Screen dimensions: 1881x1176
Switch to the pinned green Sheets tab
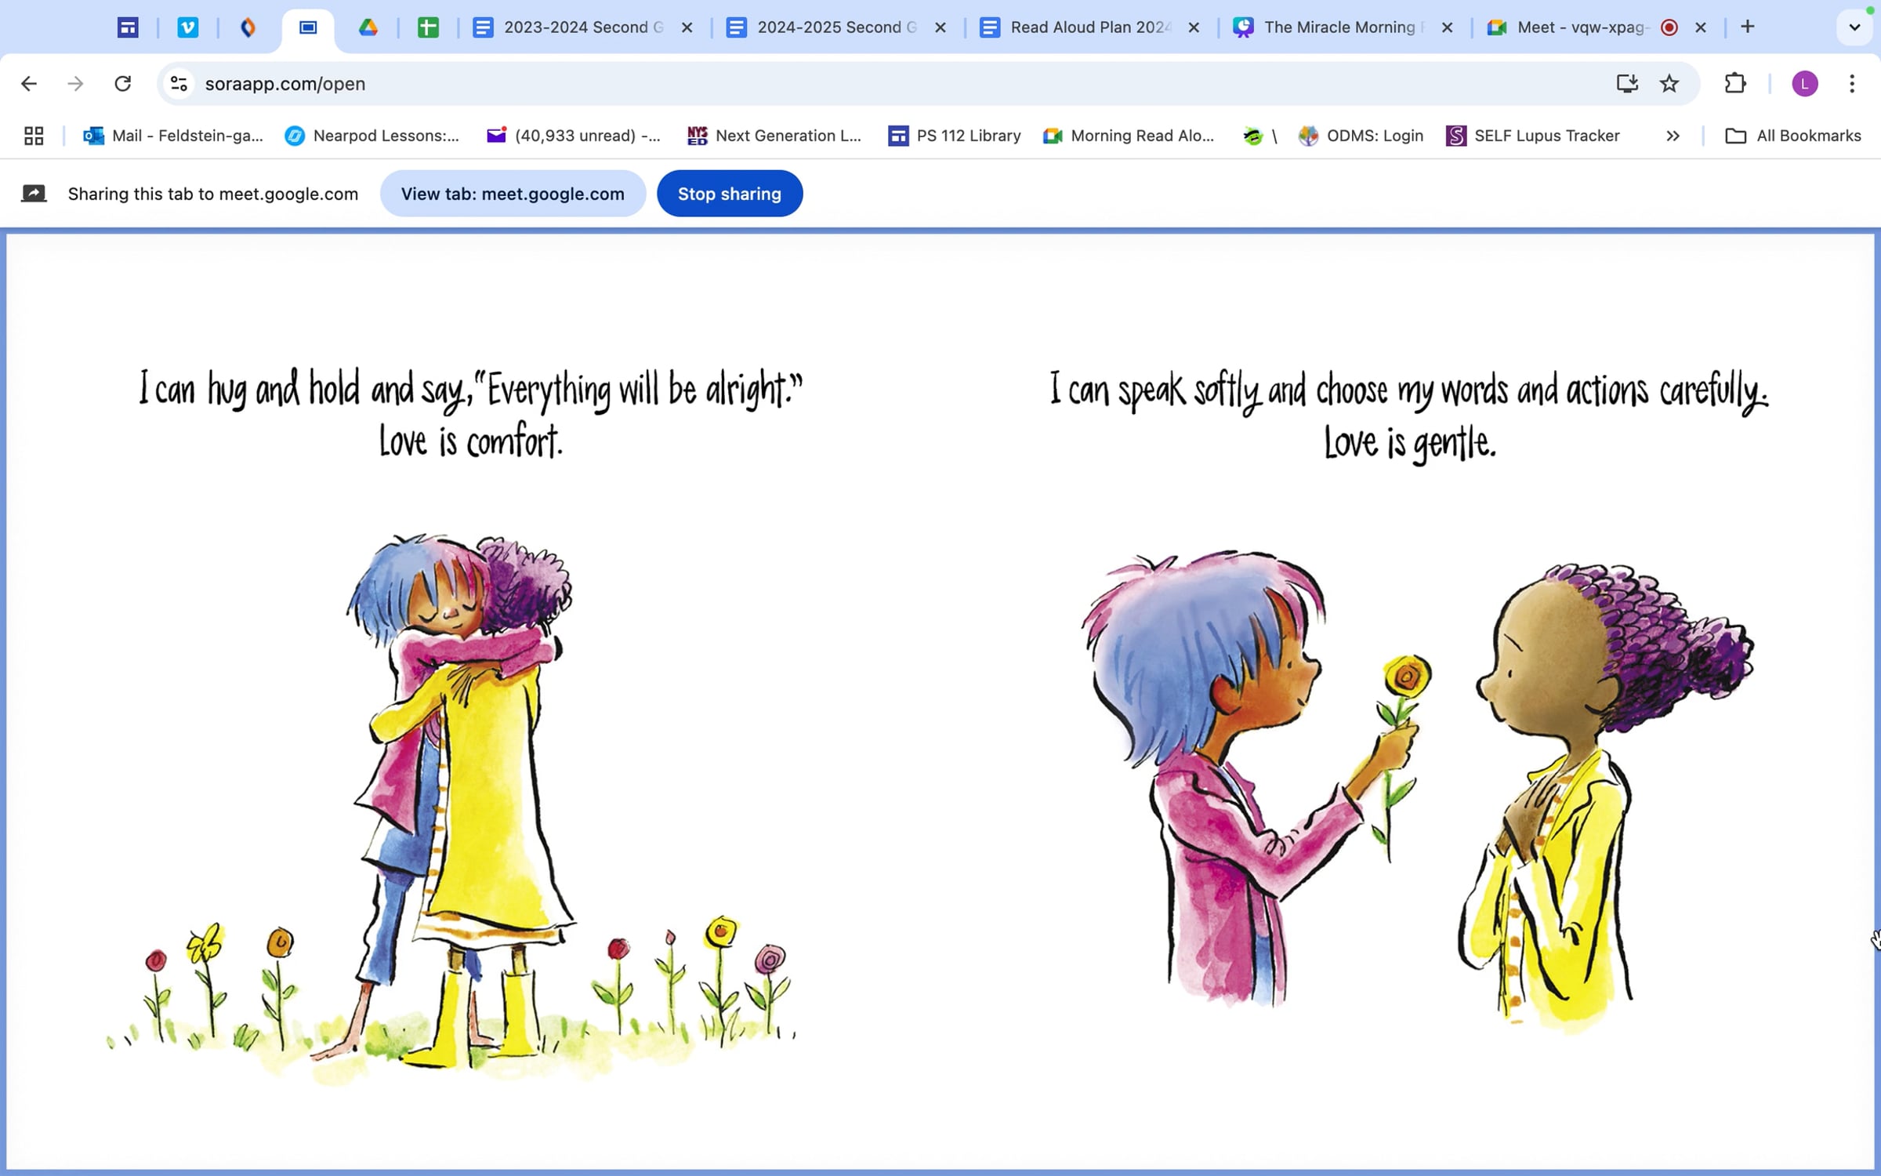pyautogui.click(x=428, y=27)
